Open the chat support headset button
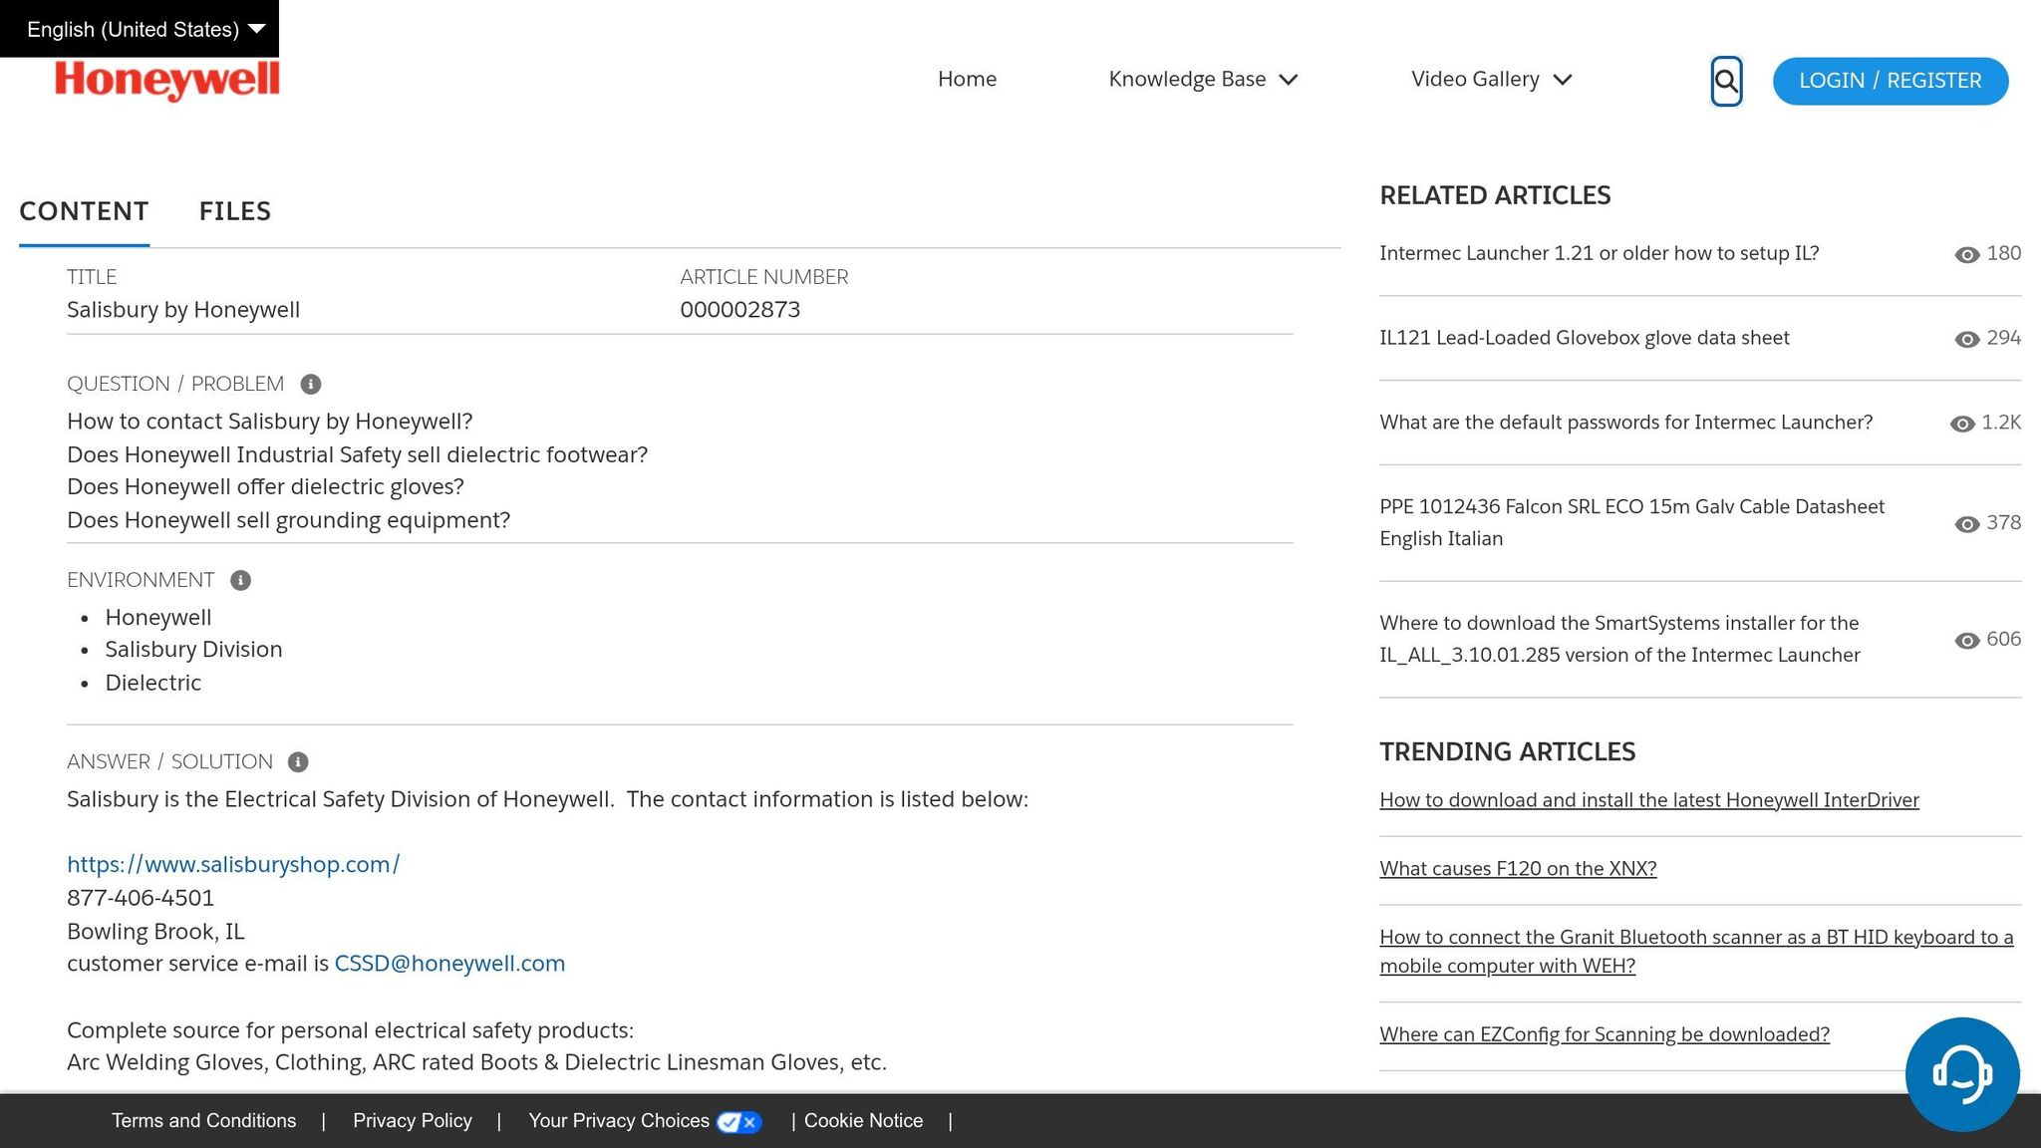The height and width of the screenshot is (1148, 2041). [1962, 1074]
